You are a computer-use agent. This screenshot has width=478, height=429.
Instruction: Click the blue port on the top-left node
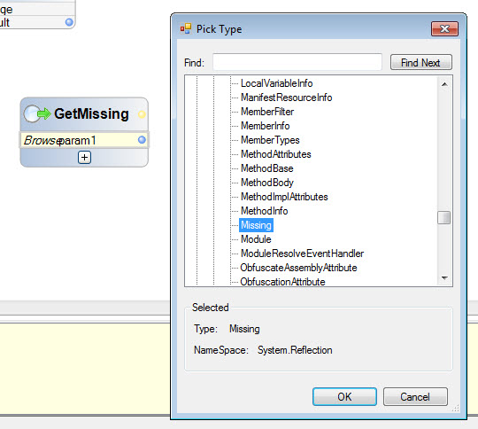pyautogui.click(x=69, y=22)
